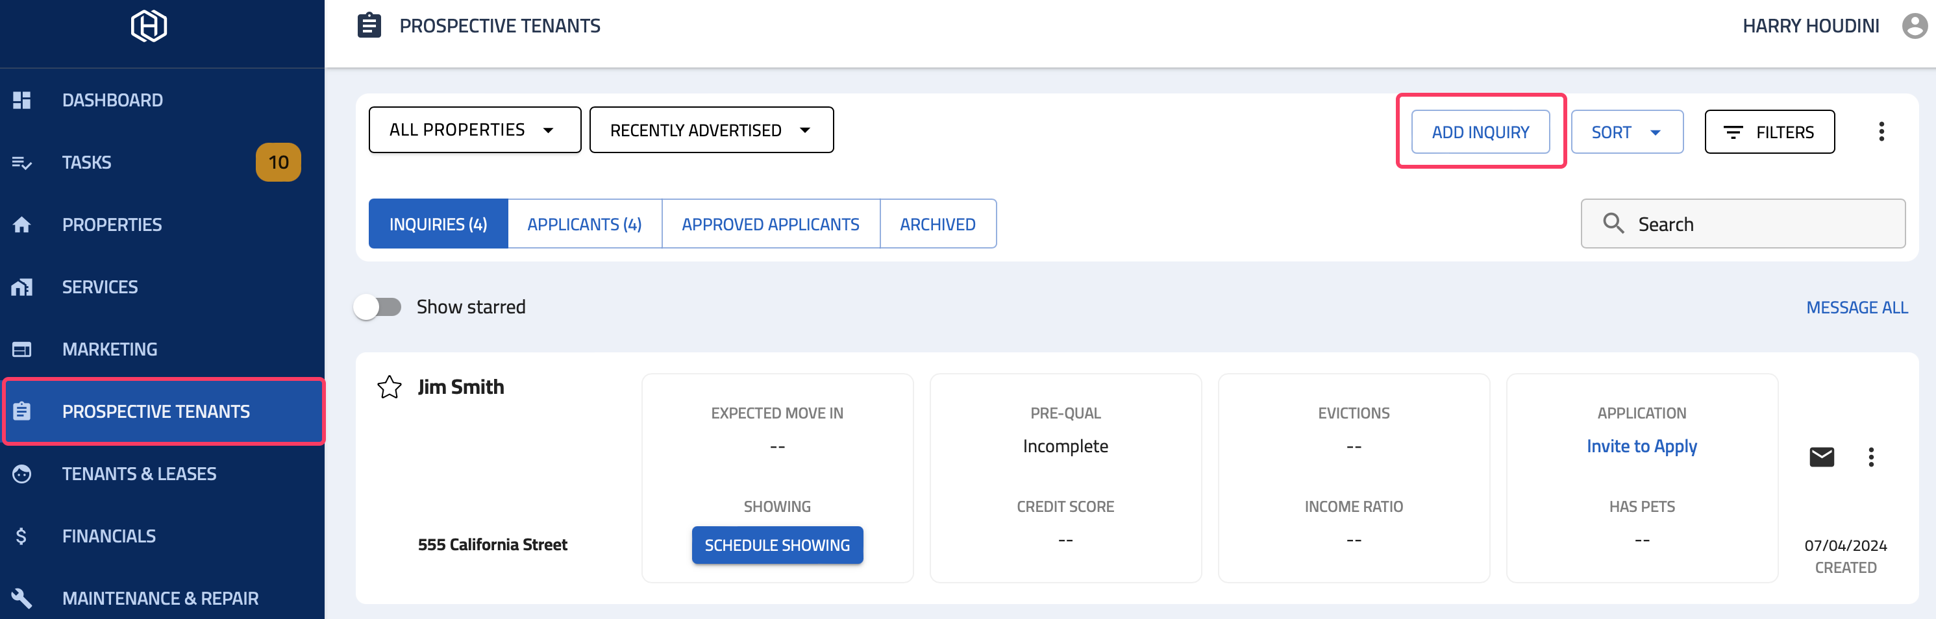1936x619 pixels.
Task: Click the Prospective Tenants clipboard sidebar icon
Action: click(x=22, y=411)
